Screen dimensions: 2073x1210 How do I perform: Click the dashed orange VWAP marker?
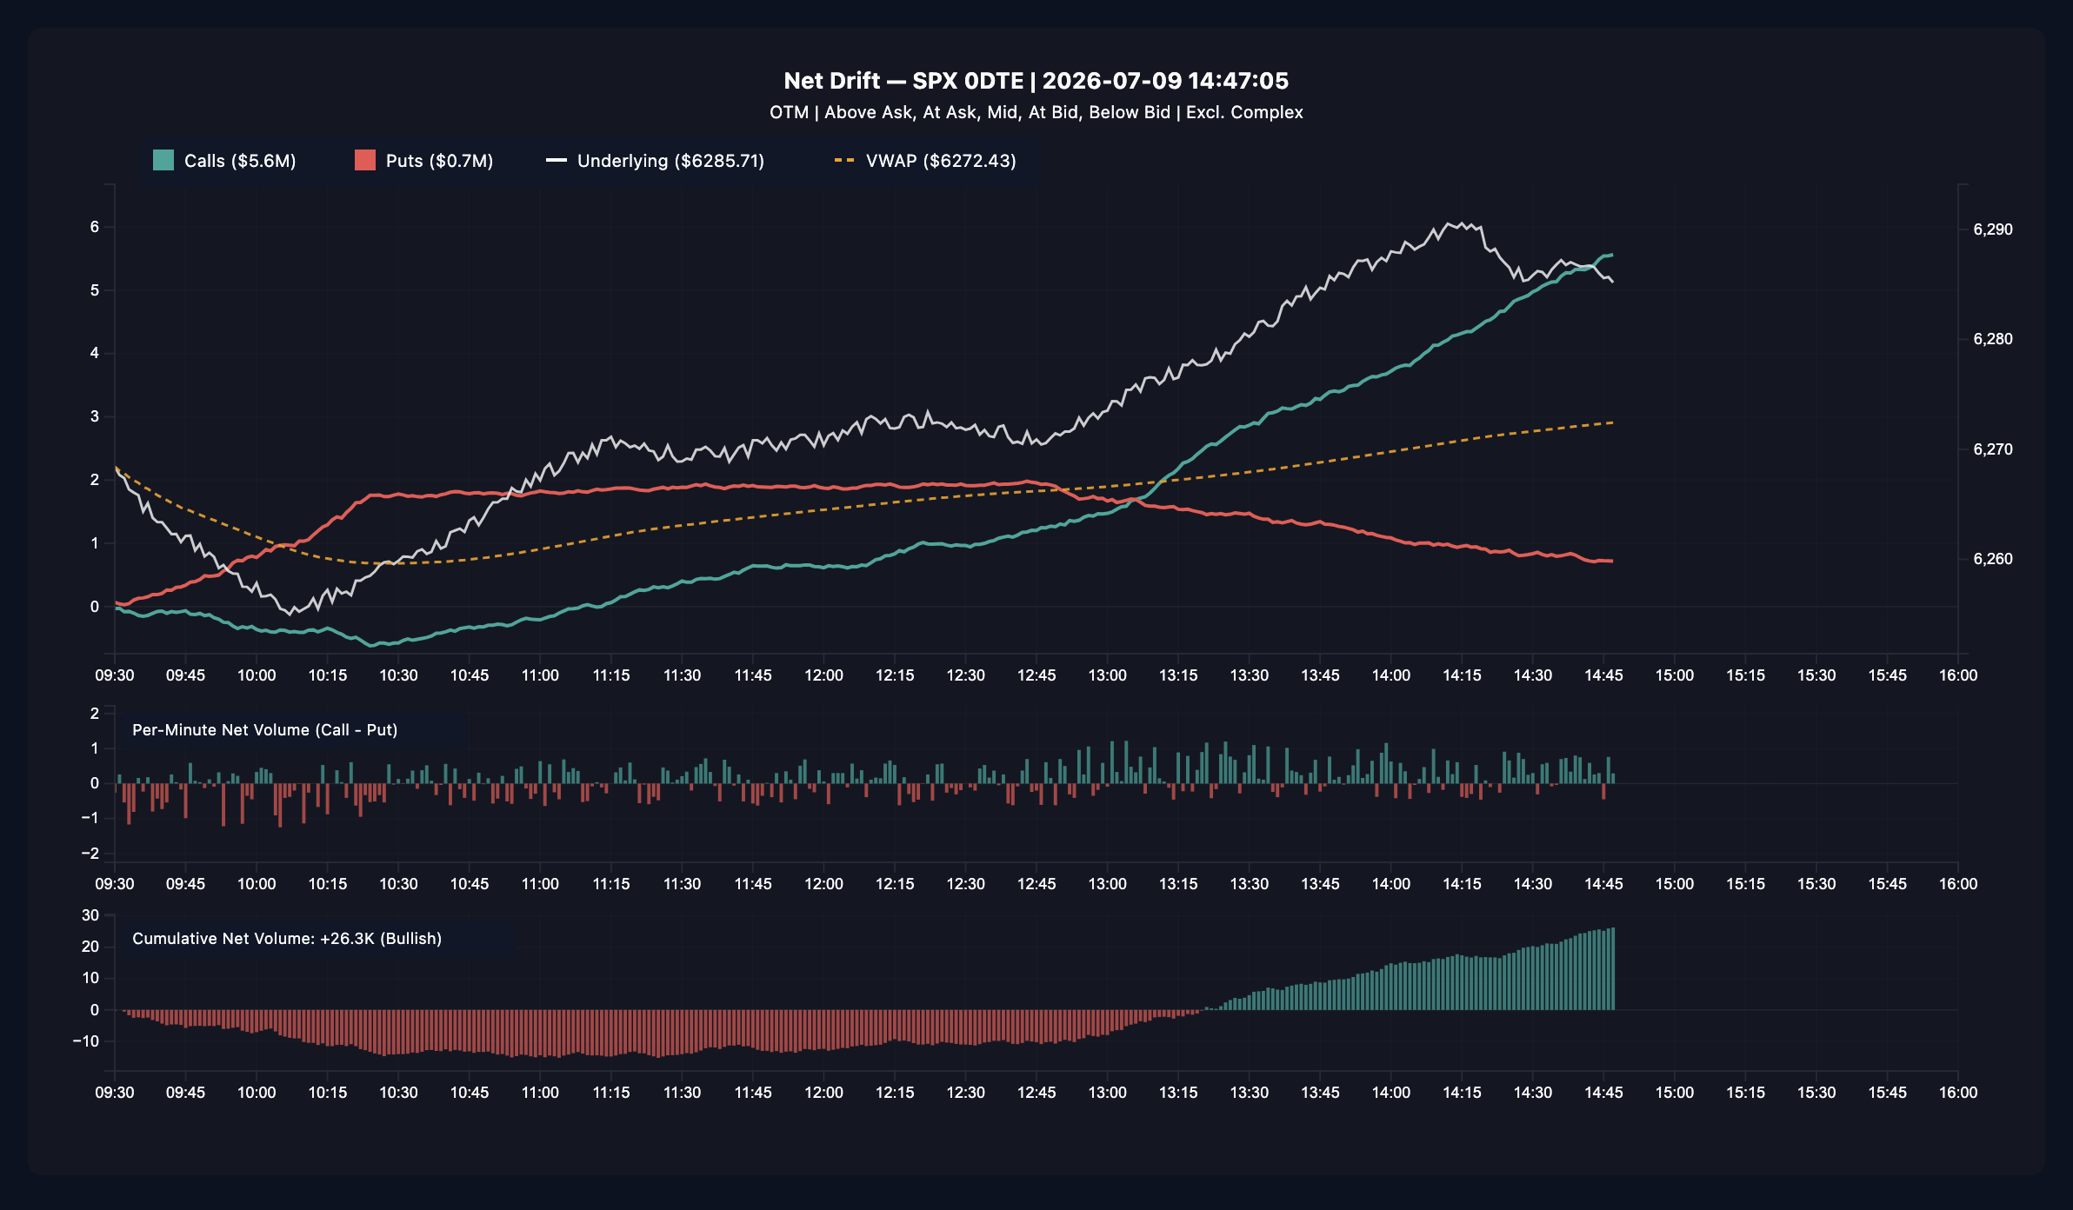[844, 161]
